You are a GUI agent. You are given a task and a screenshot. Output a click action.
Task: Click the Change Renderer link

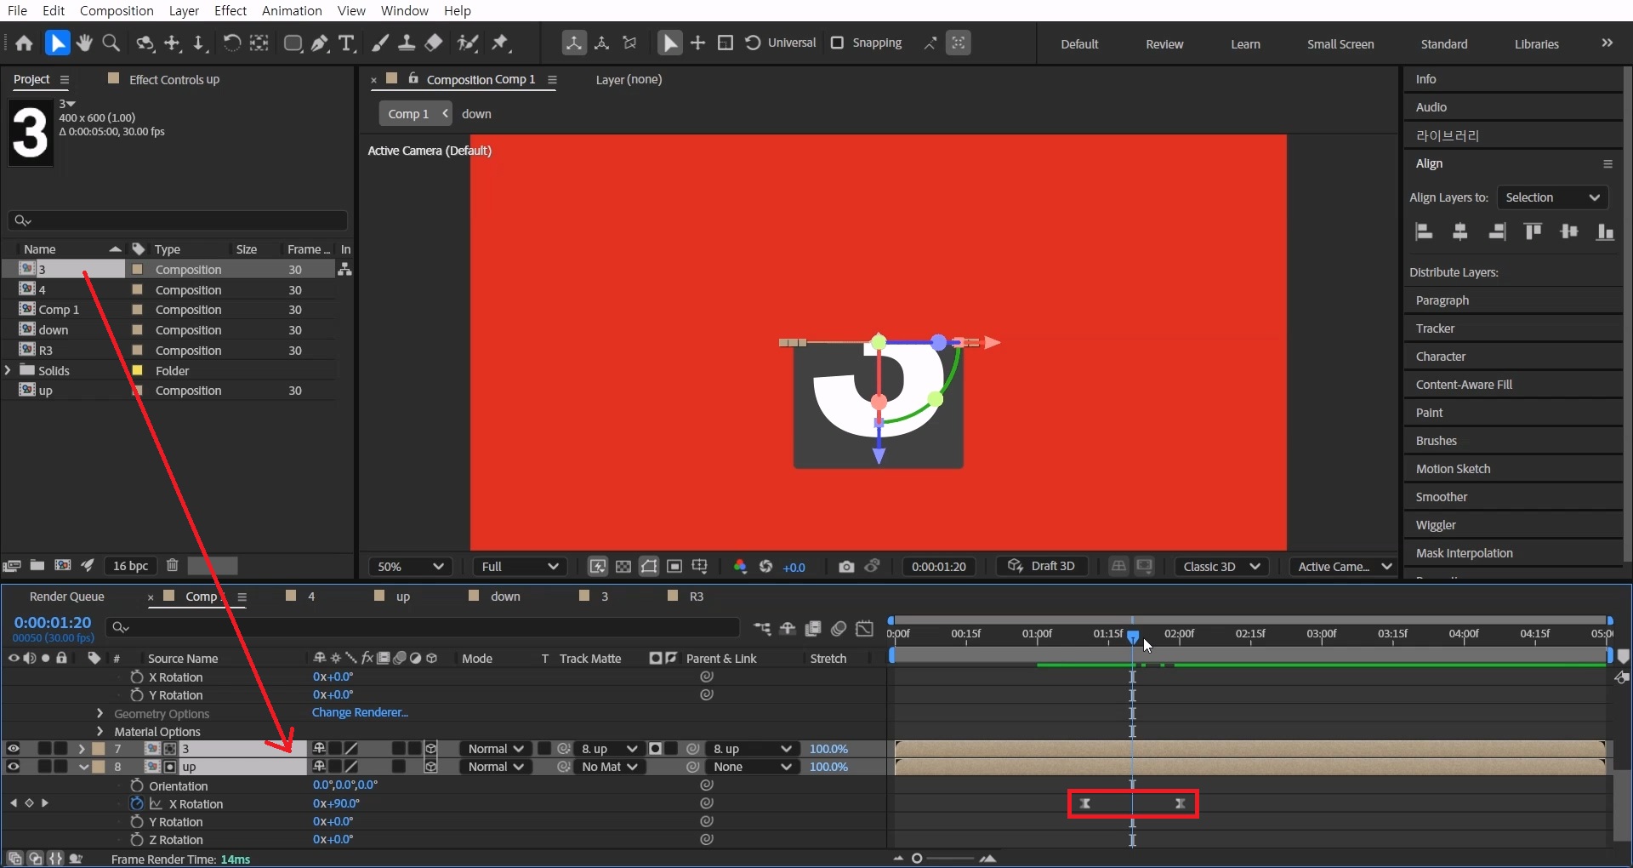(360, 712)
